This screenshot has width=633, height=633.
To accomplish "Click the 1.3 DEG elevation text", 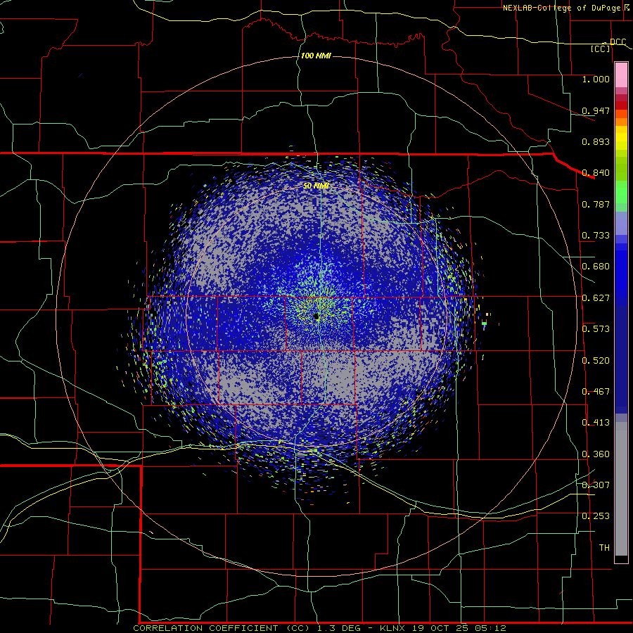I will click(x=339, y=628).
